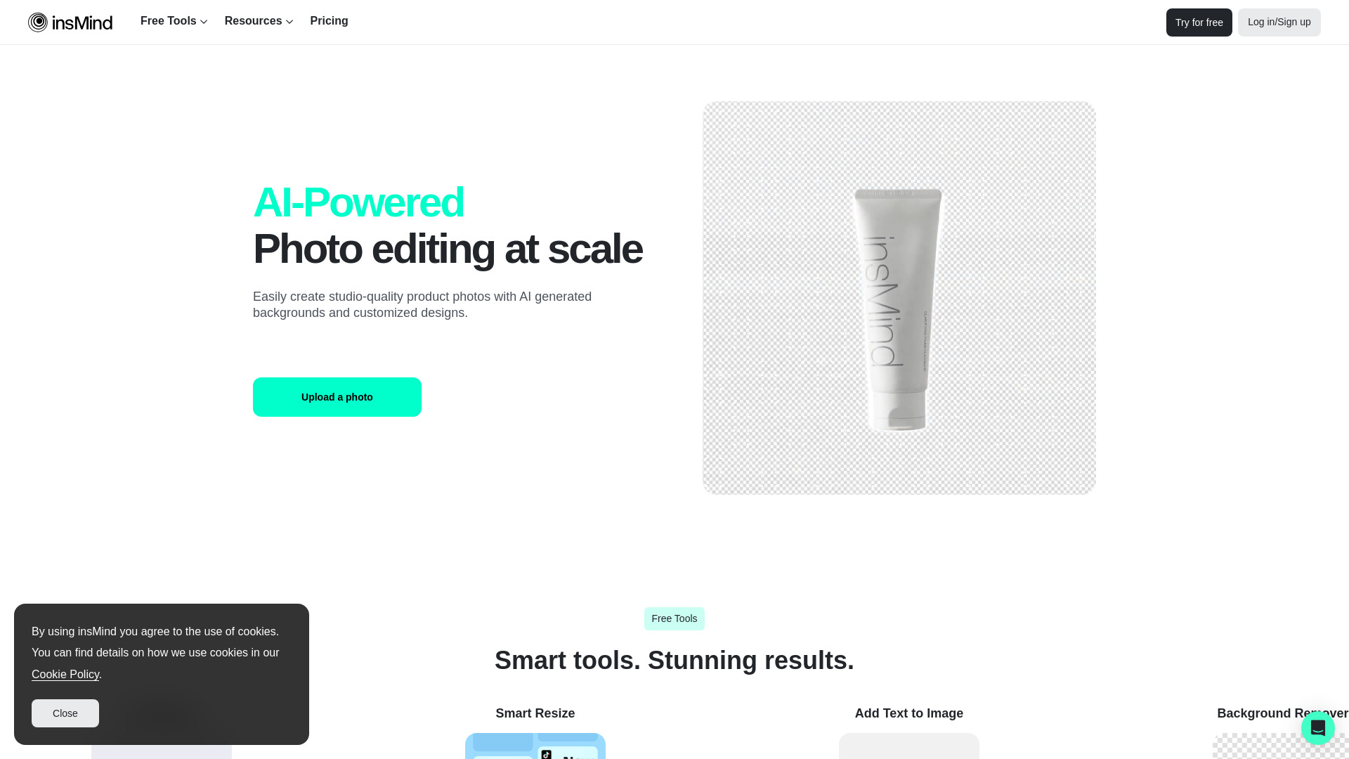Click the product tube thumbnail image
1349x759 pixels.
[x=899, y=297]
